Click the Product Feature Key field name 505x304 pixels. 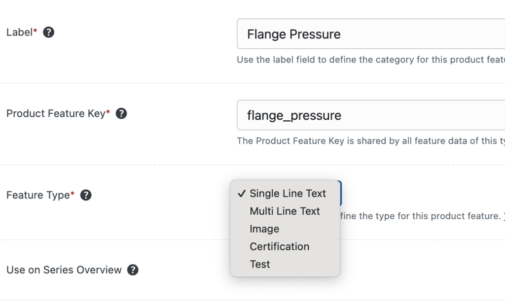[x=55, y=114]
